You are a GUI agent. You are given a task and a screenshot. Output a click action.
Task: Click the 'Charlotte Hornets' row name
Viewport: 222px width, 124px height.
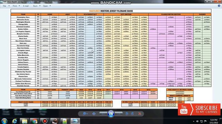pos(23,86)
